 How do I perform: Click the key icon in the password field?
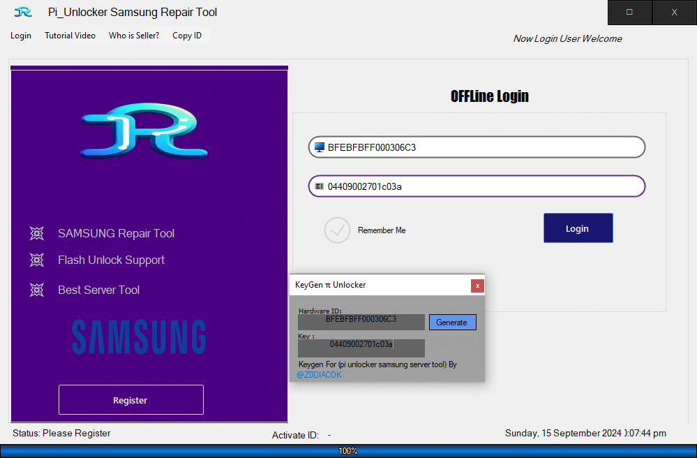(x=322, y=186)
